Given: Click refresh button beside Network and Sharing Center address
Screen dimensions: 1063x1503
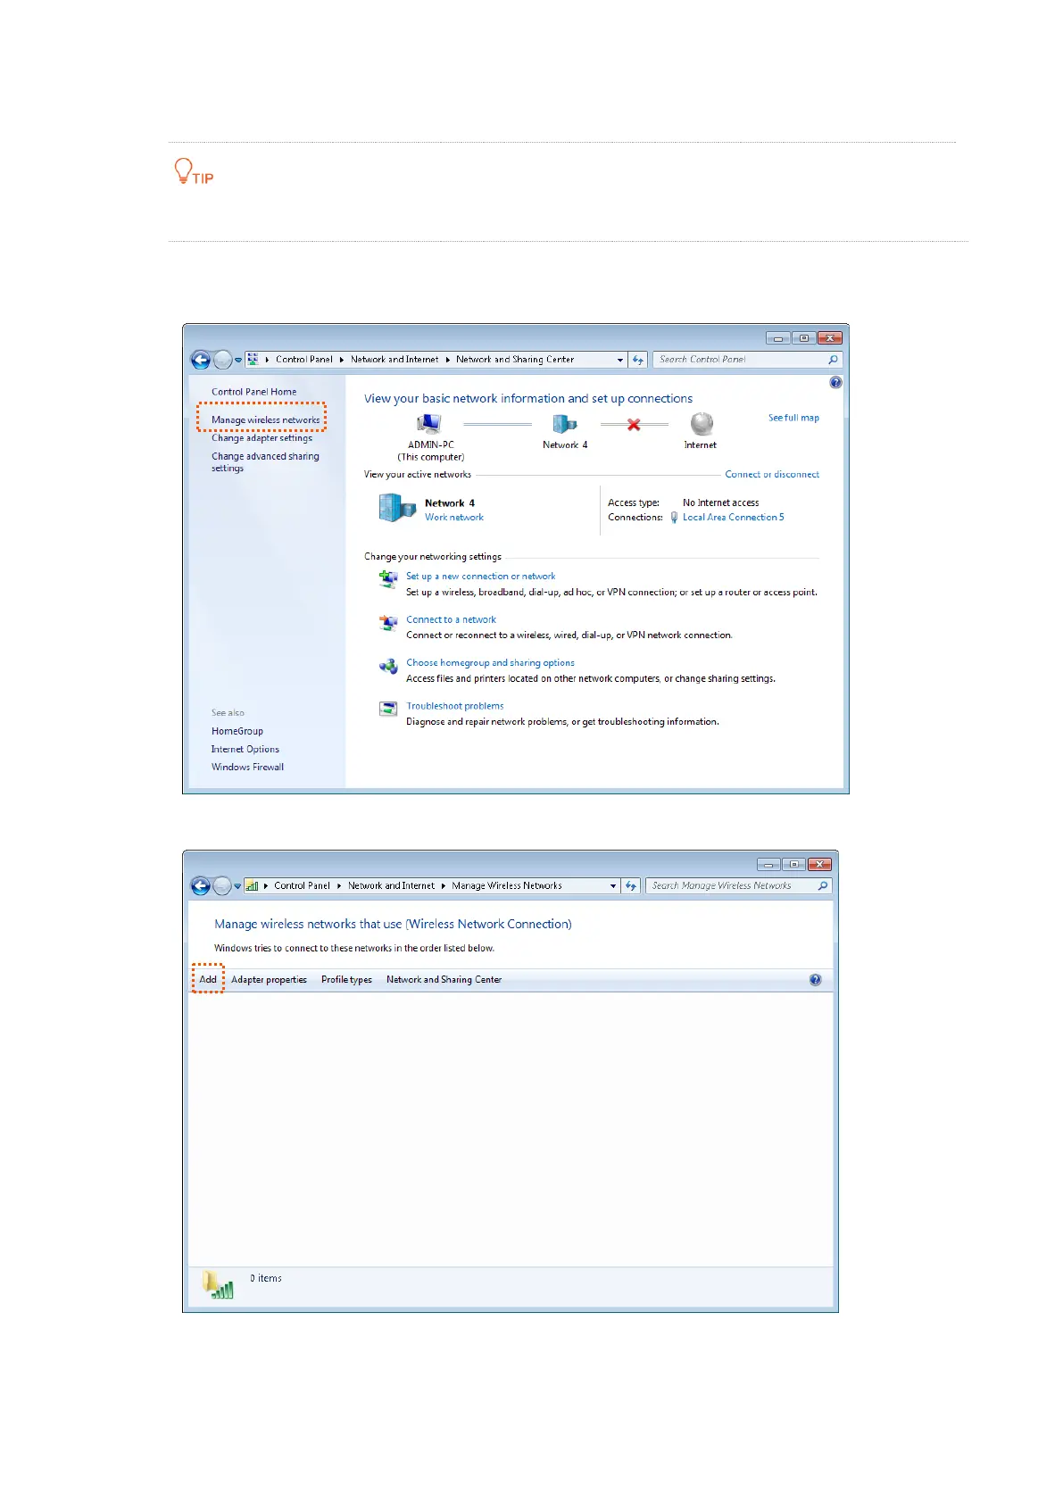Looking at the screenshot, I should pos(638,360).
